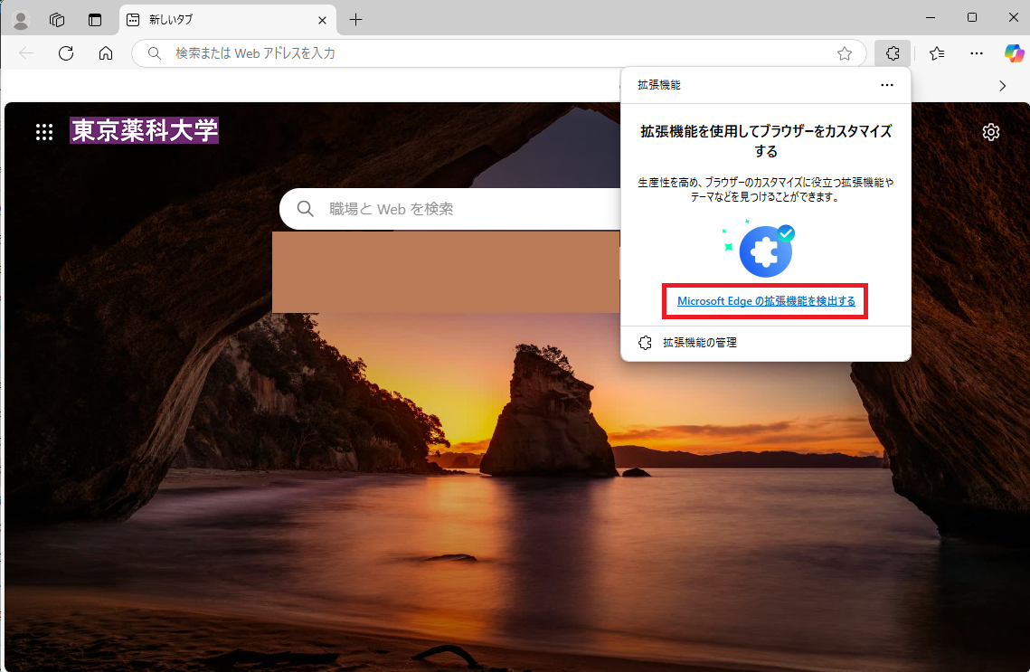Open the Favorites hub icon
The width and height of the screenshot is (1030, 672).
937,53
